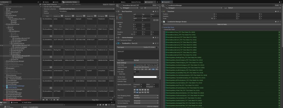Open Rect Transform more options menu

point(157,11)
